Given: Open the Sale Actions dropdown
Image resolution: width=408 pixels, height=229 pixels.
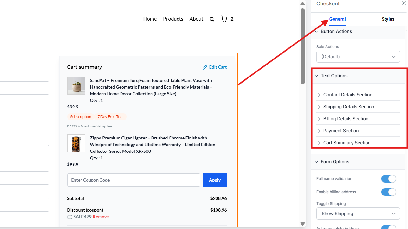Looking at the screenshot, I should coord(358,57).
